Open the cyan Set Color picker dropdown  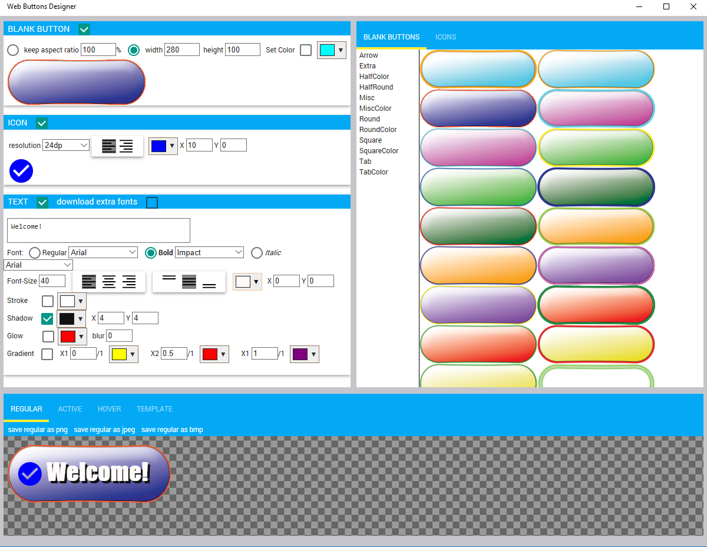332,50
